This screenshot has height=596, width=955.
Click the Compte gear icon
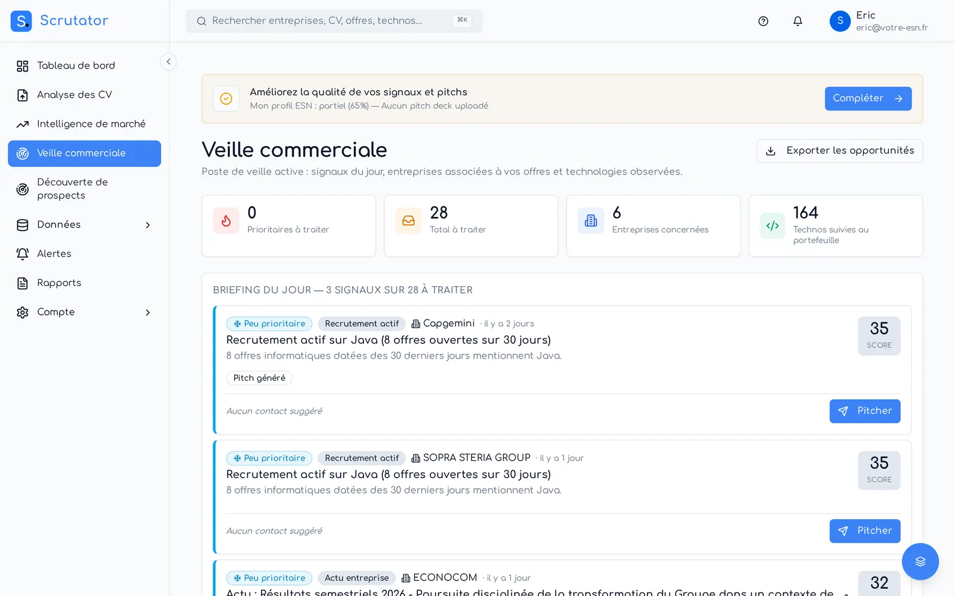(x=23, y=313)
